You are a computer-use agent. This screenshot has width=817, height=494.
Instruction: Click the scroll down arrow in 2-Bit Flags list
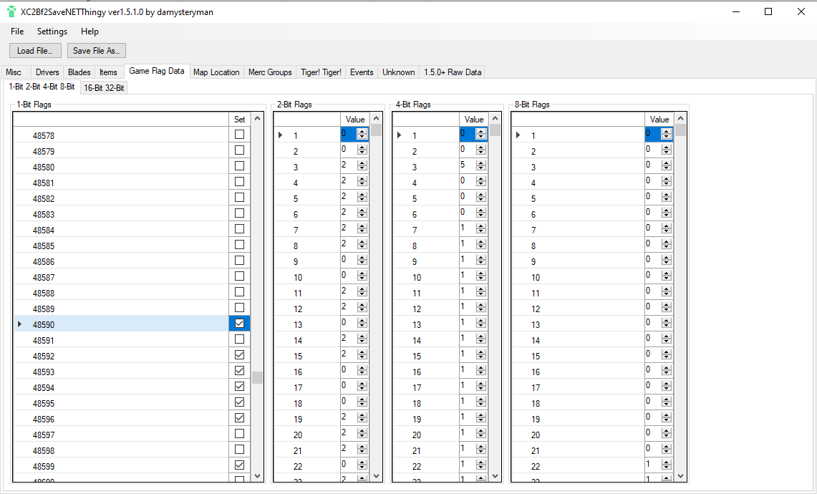click(x=376, y=476)
